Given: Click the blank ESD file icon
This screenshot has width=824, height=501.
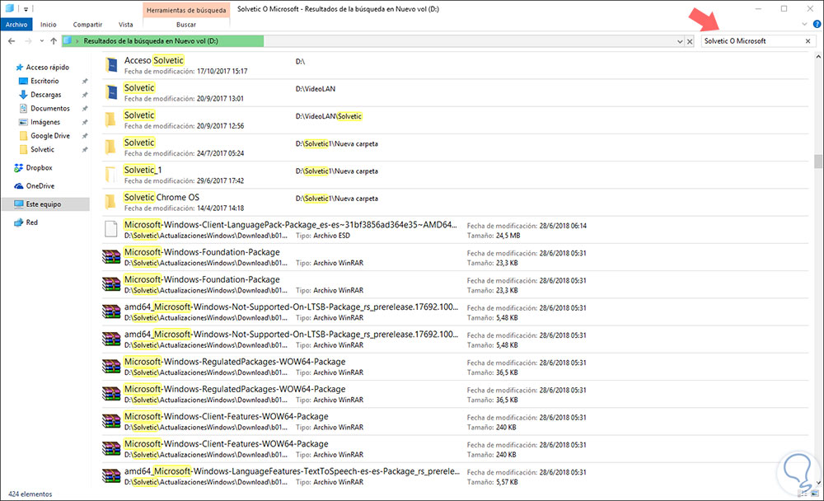Looking at the screenshot, I should click(111, 229).
